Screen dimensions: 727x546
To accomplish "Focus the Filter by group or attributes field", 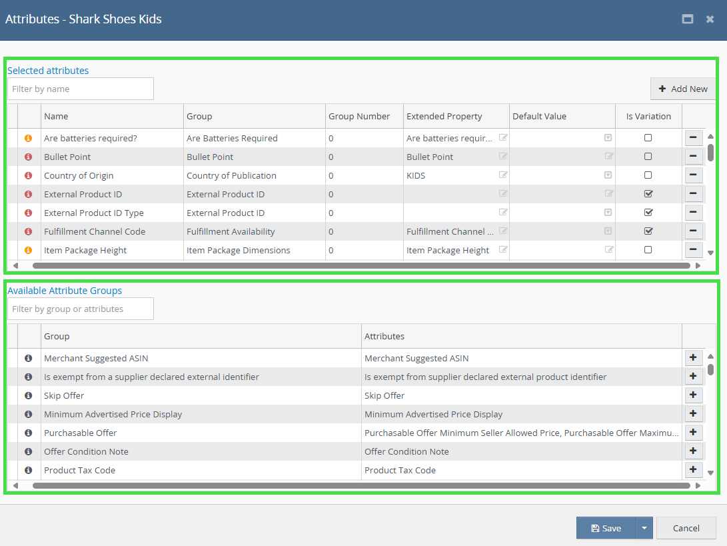I will [81, 309].
